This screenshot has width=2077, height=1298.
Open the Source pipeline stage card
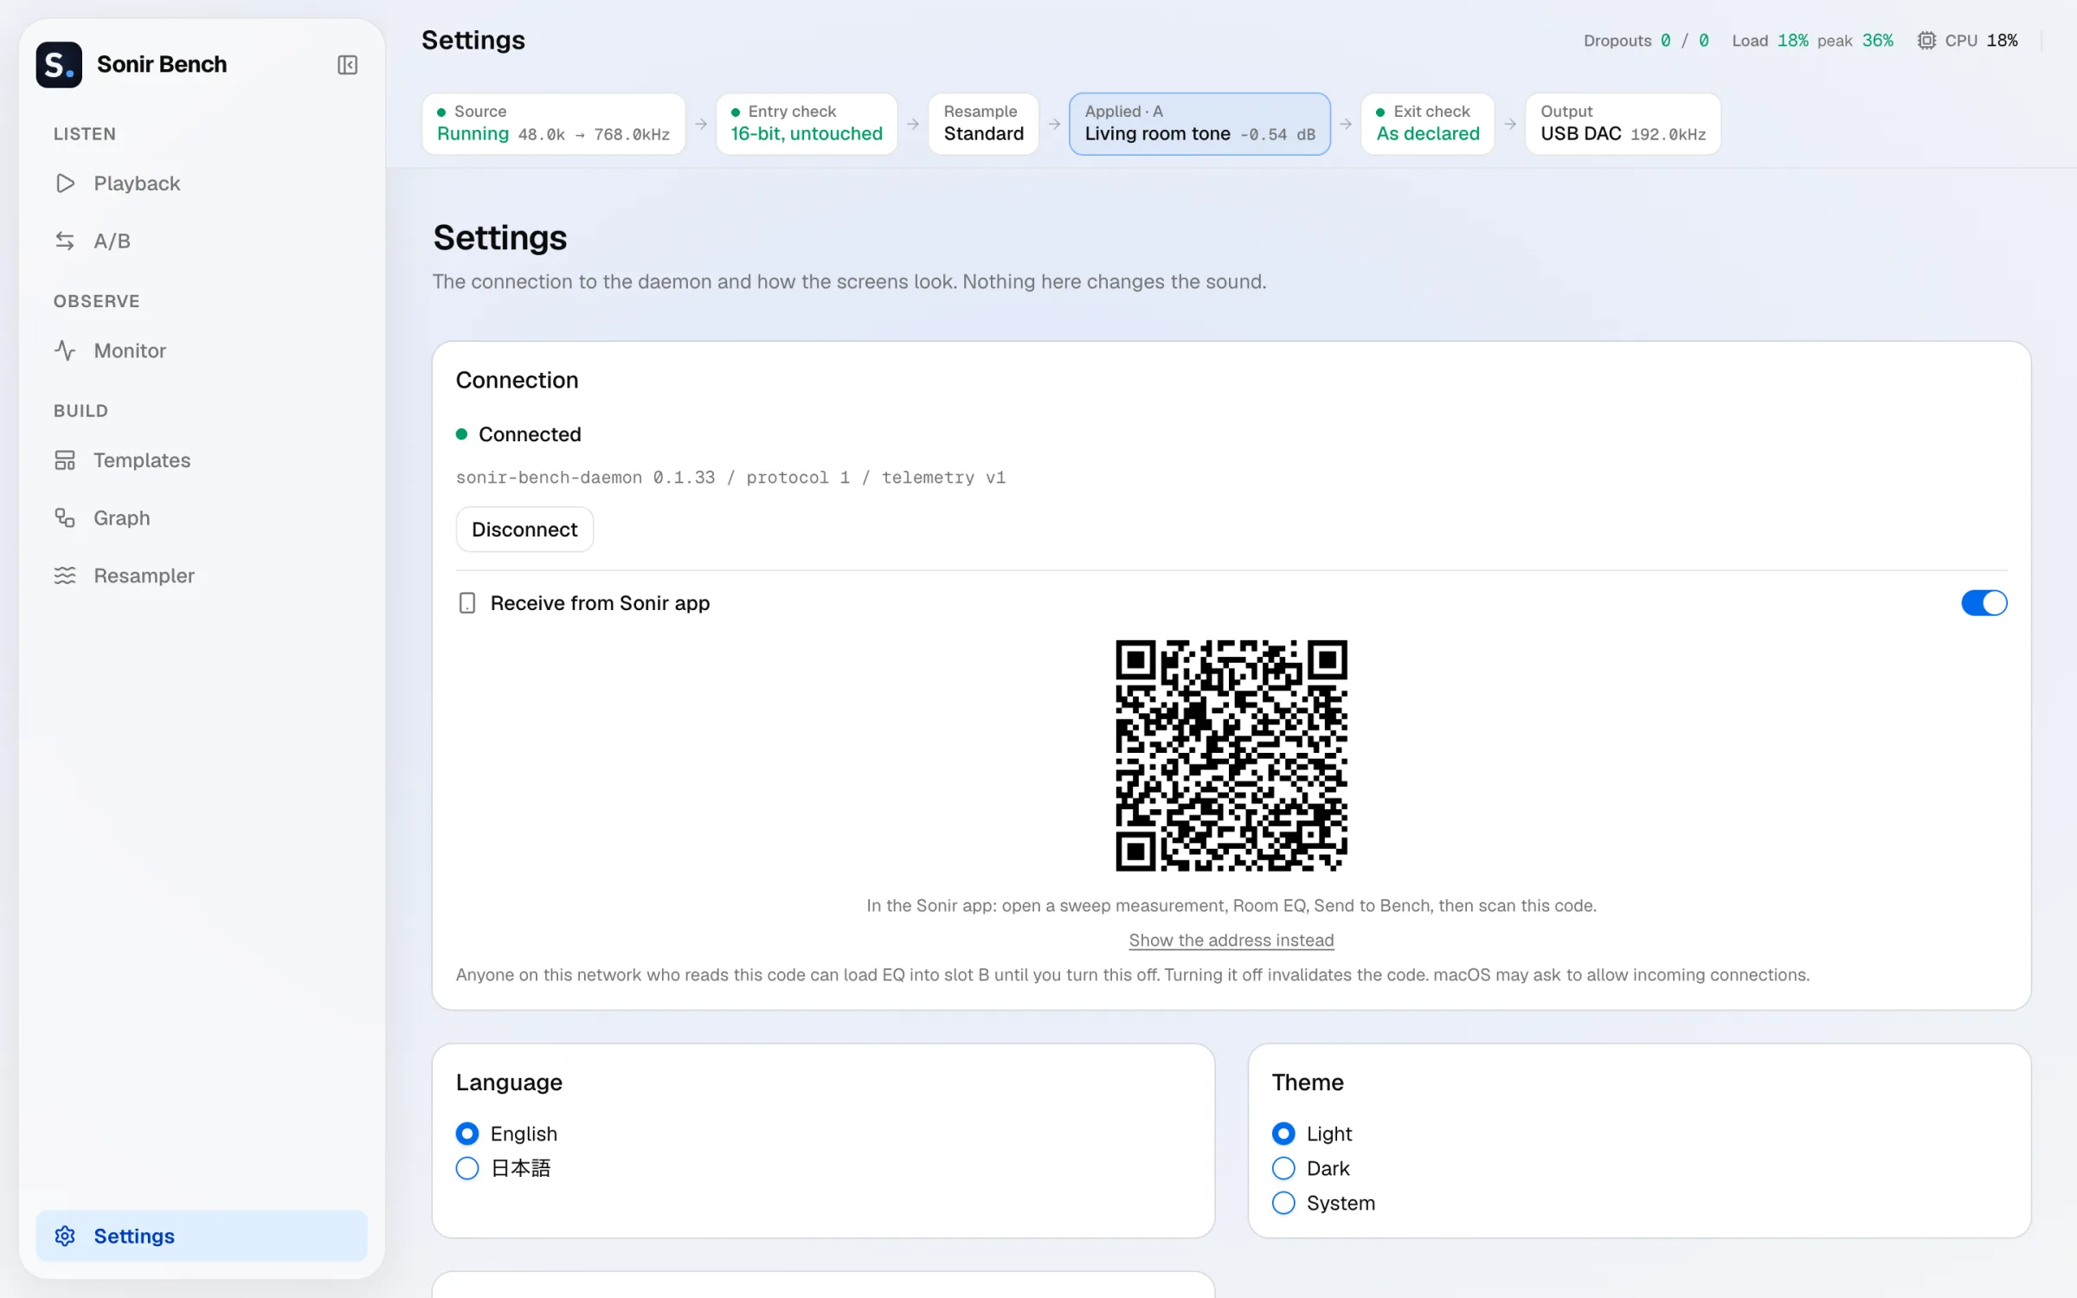click(554, 124)
